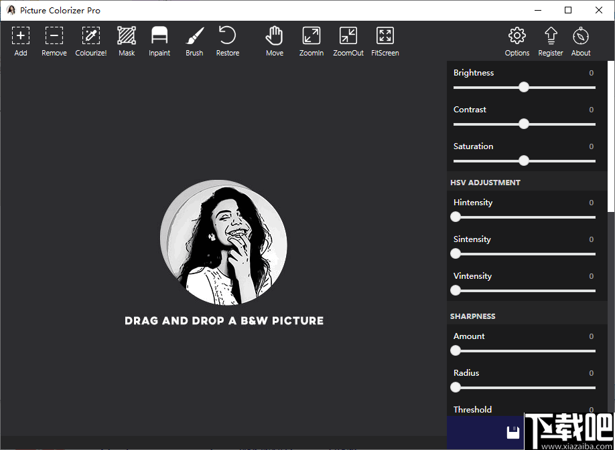This screenshot has width=615, height=450.
Task: Click the ZoomIn icon
Action: pos(311,35)
